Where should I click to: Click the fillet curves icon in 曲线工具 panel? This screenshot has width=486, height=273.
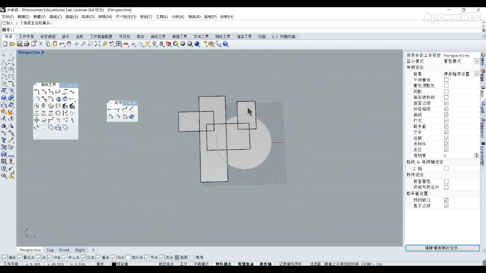click(36, 92)
